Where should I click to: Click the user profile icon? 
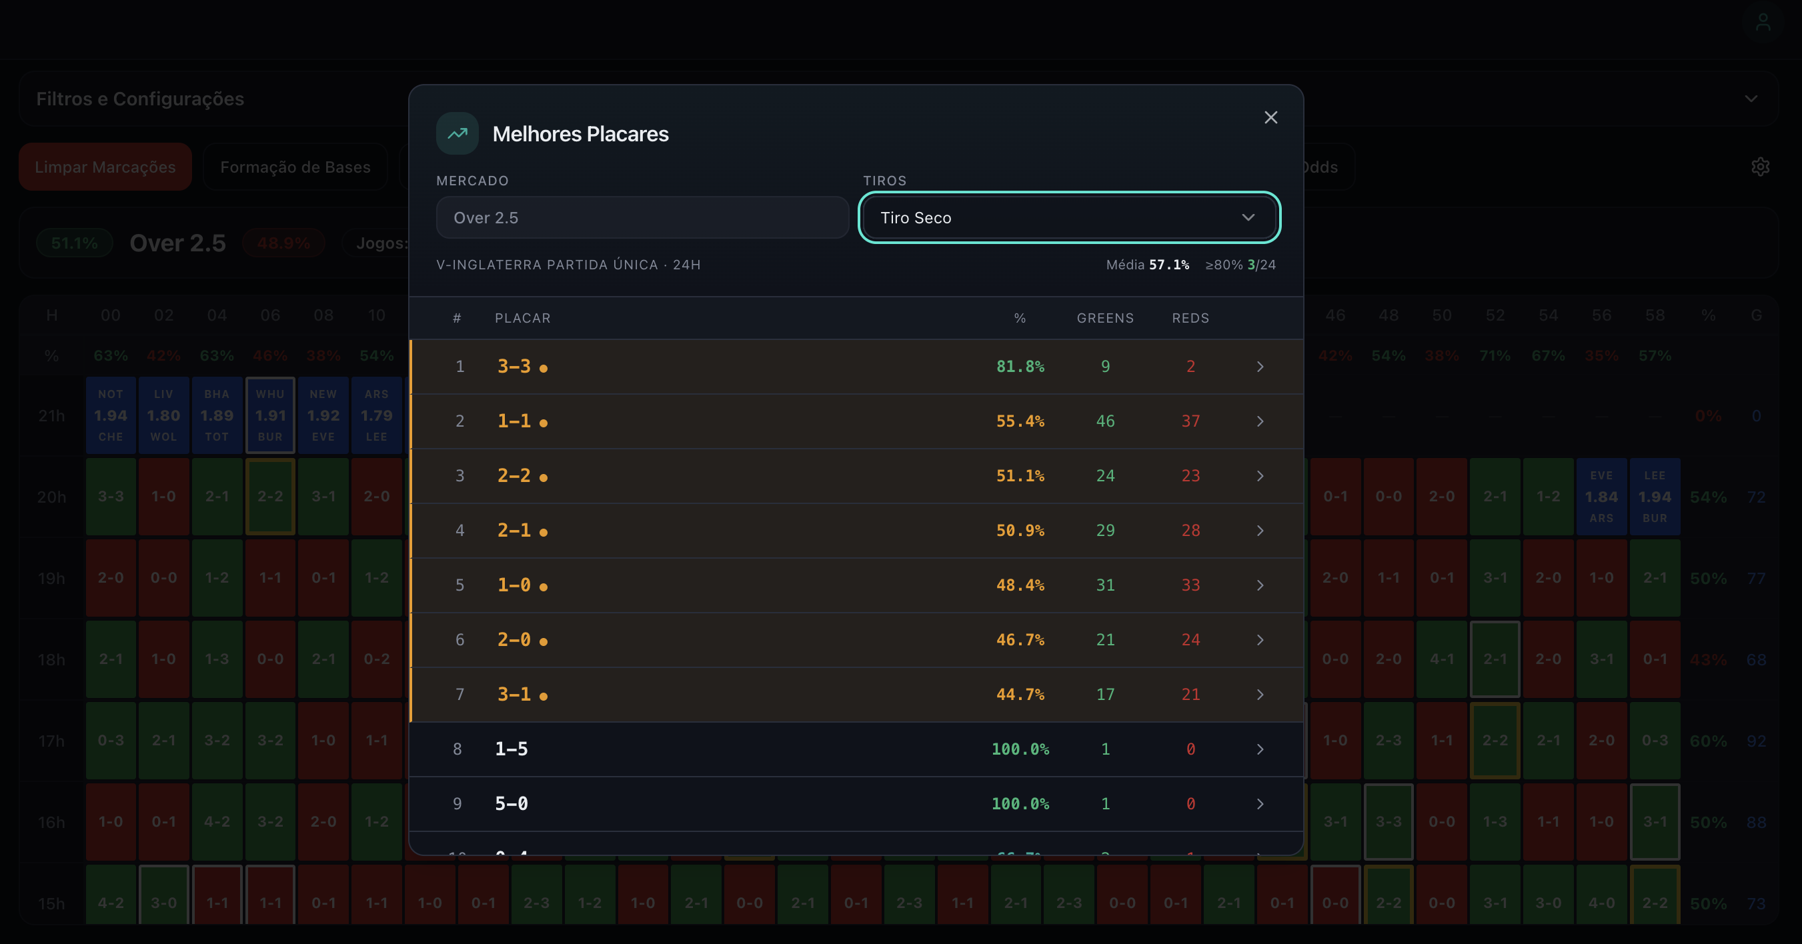coord(1763,23)
